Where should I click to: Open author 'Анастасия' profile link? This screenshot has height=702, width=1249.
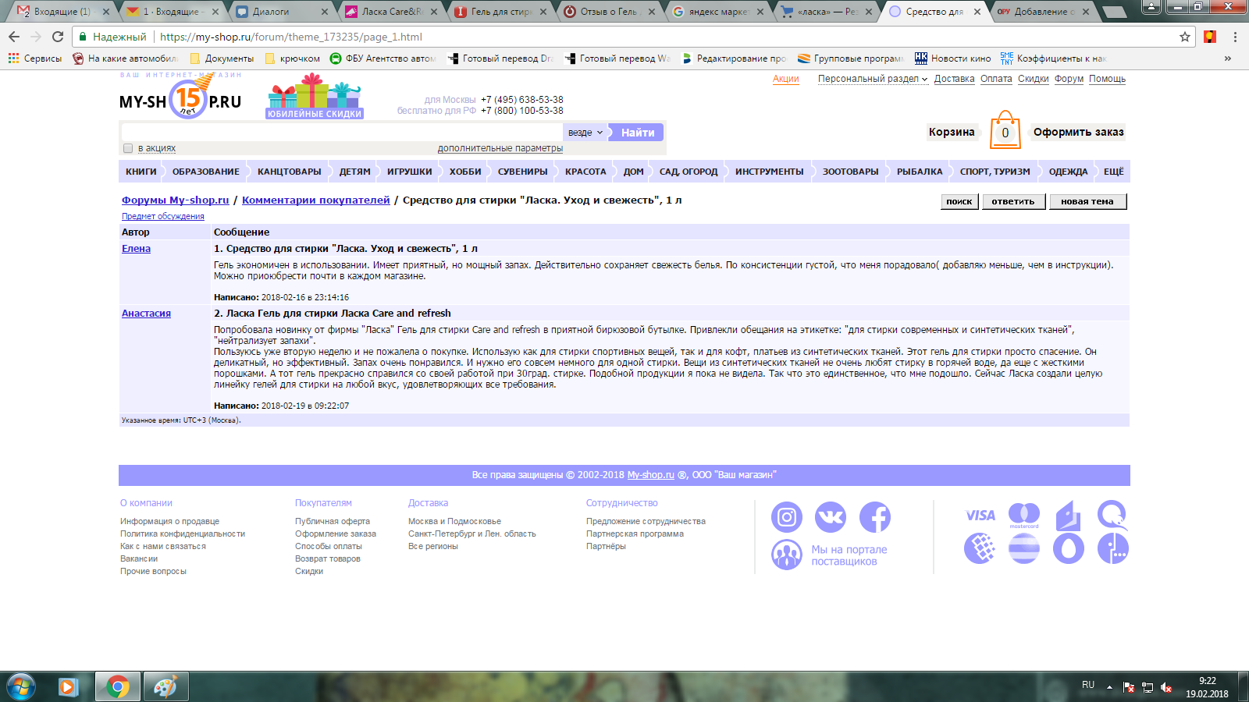146,314
